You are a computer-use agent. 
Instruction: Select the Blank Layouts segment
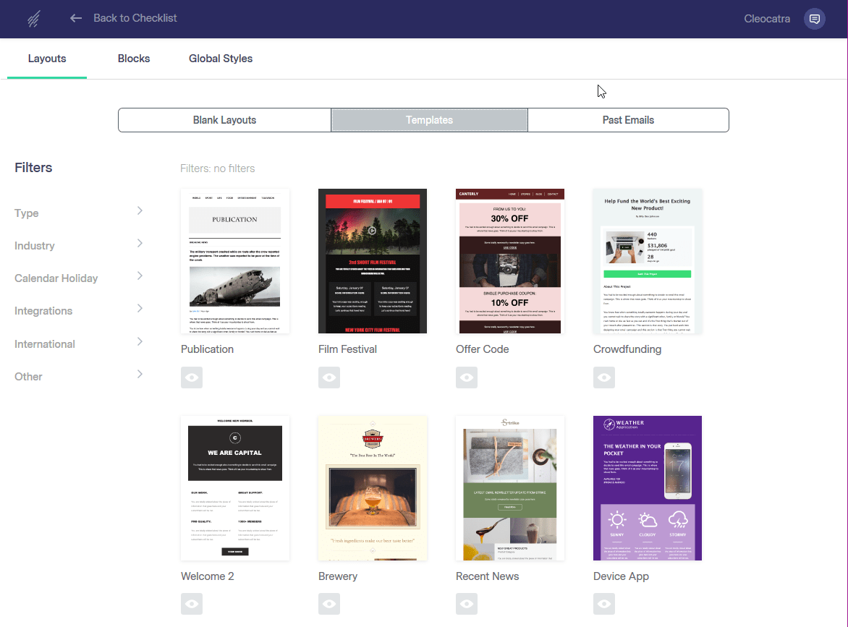click(224, 120)
